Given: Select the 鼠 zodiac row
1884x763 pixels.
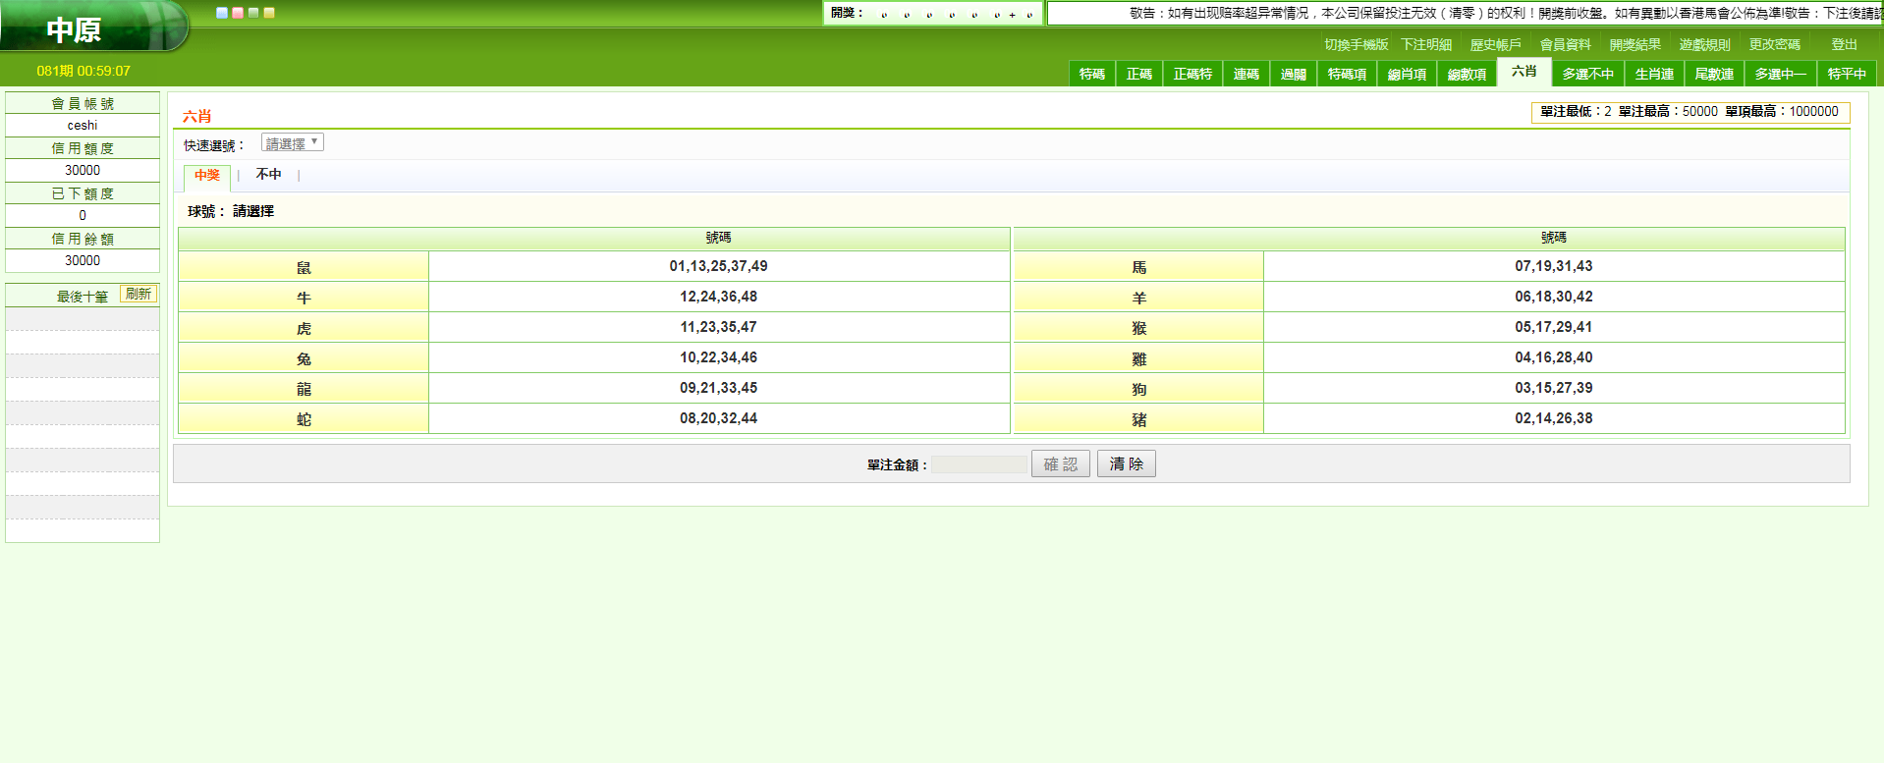Looking at the screenshot, I should tap(304, 267).
